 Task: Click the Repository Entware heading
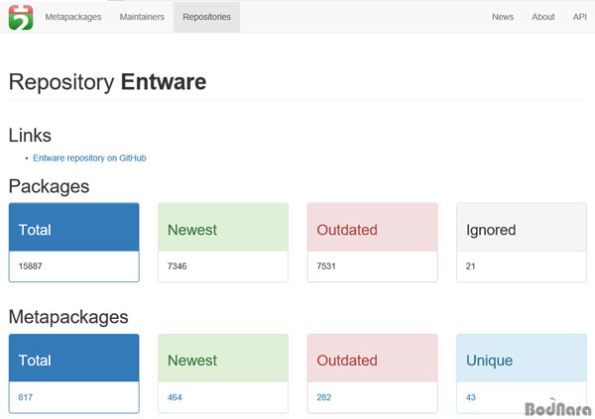[x=107, y=82]
